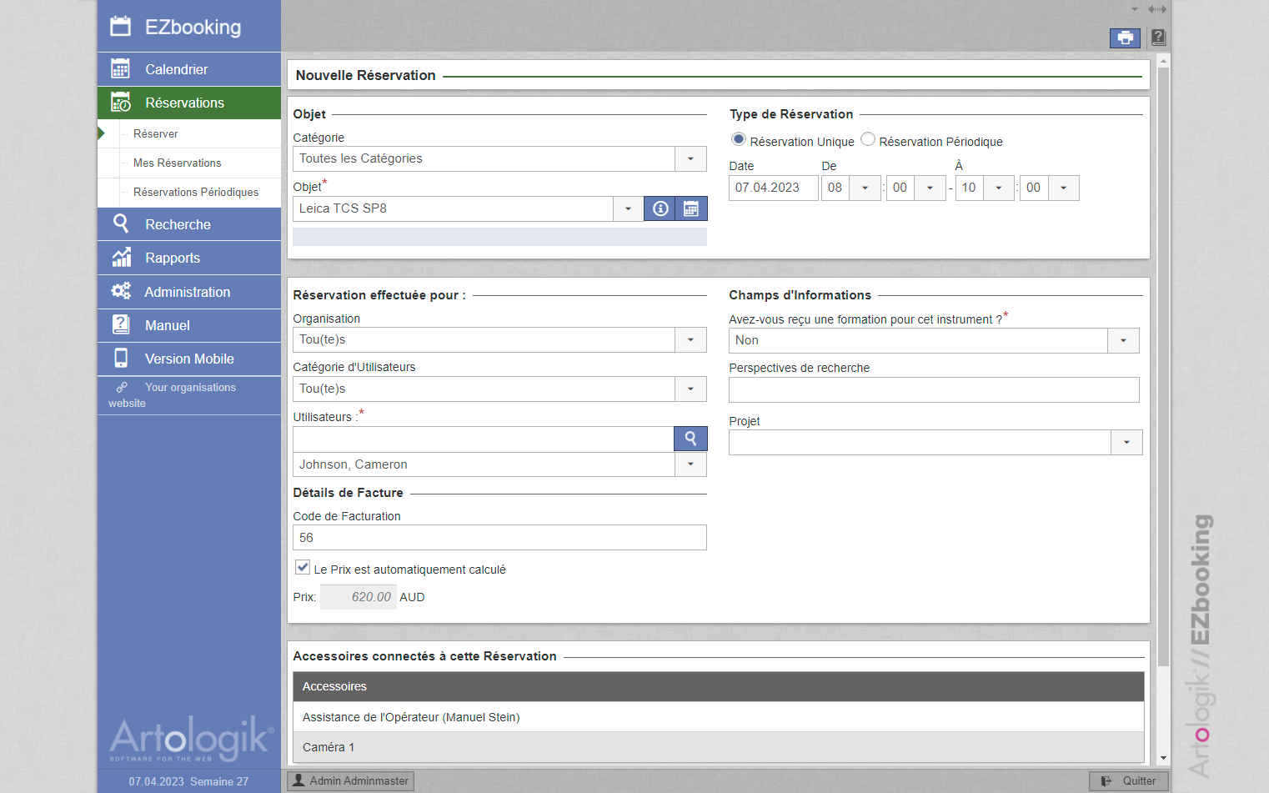This screenshot has width=1269, height=793.
Task: Click the Version Mobile phone icon
Action: 121,359
